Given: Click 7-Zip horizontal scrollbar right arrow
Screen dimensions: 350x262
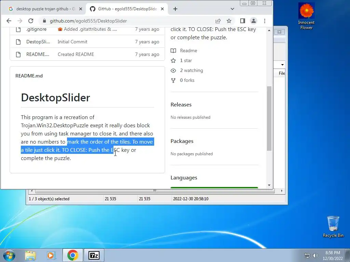Looking at the screenshot, I should (282, 191).
